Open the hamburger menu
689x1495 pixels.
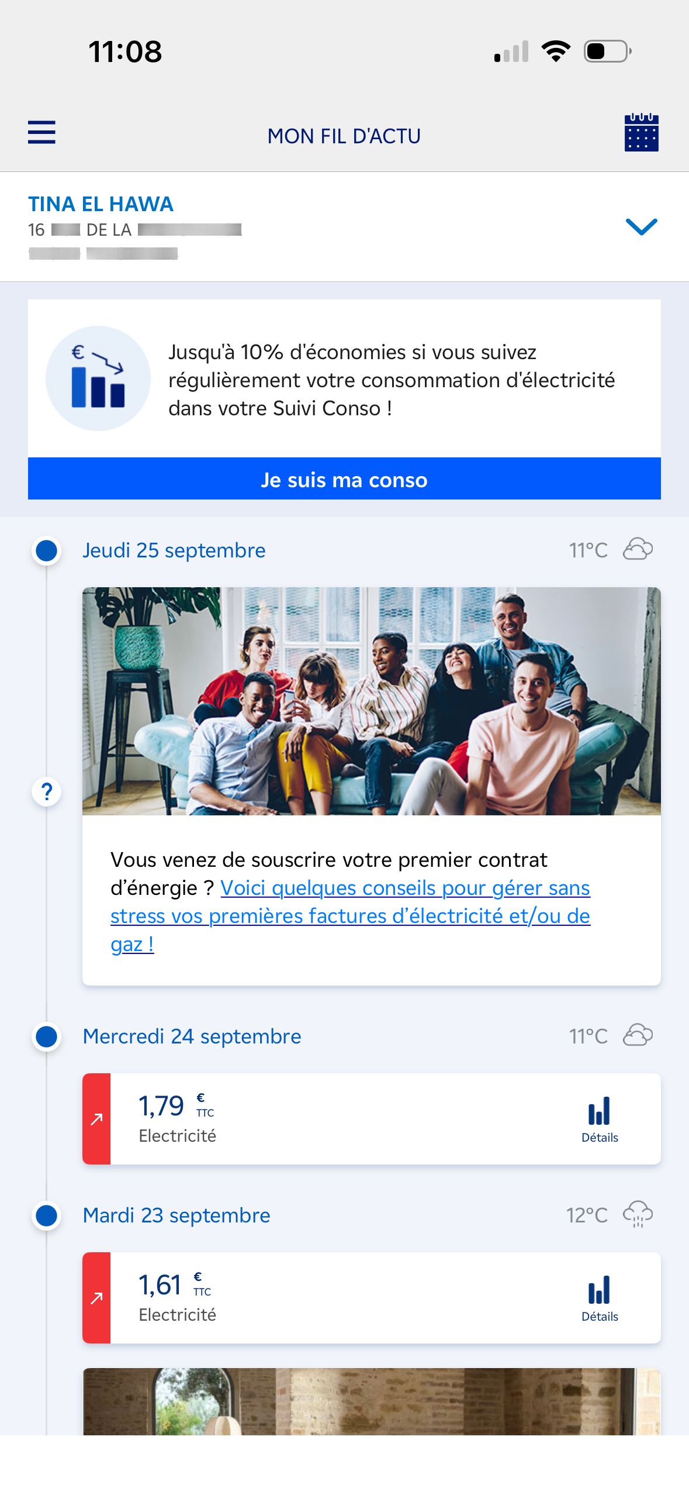point(41,132)
